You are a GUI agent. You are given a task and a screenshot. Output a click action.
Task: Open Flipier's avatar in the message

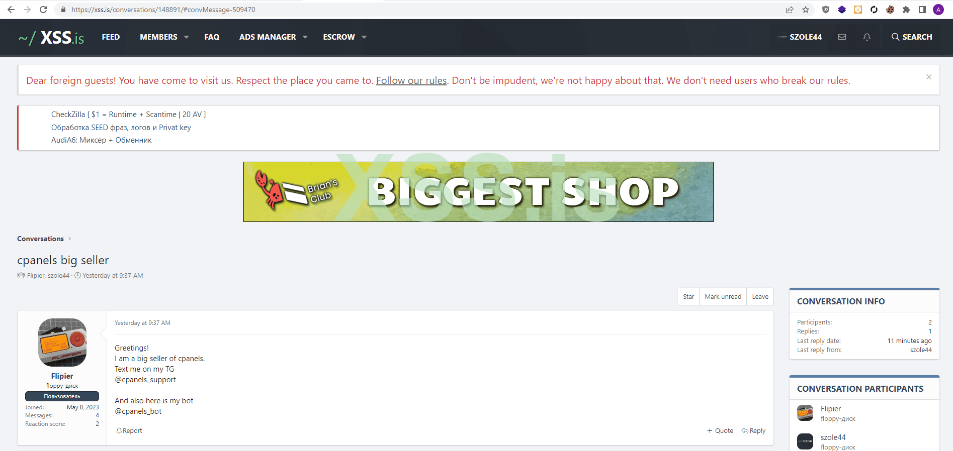62,343
